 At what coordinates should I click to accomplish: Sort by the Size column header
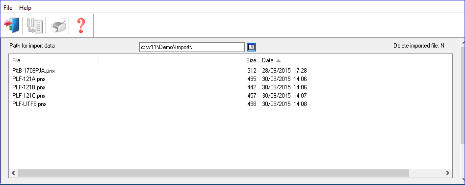click(x=179, y=60)
